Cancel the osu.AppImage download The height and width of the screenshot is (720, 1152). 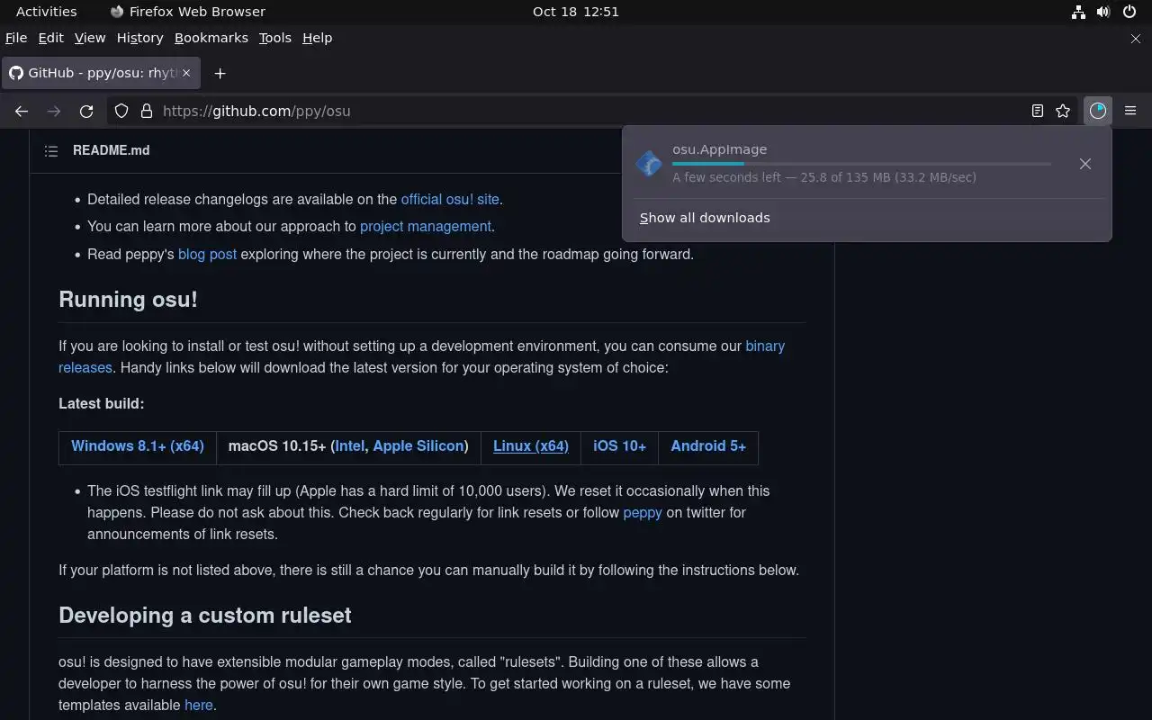click(1085, 164)
